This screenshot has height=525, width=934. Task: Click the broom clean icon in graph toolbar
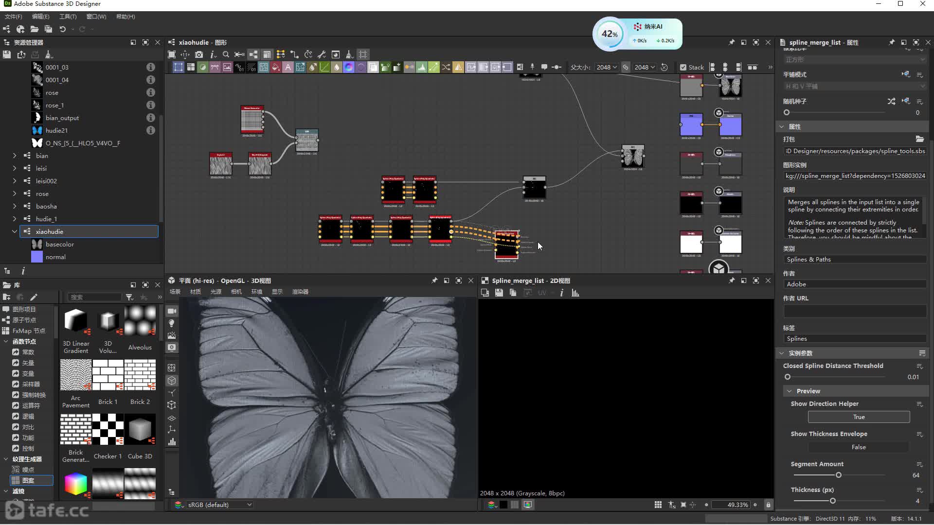point(349,54)
